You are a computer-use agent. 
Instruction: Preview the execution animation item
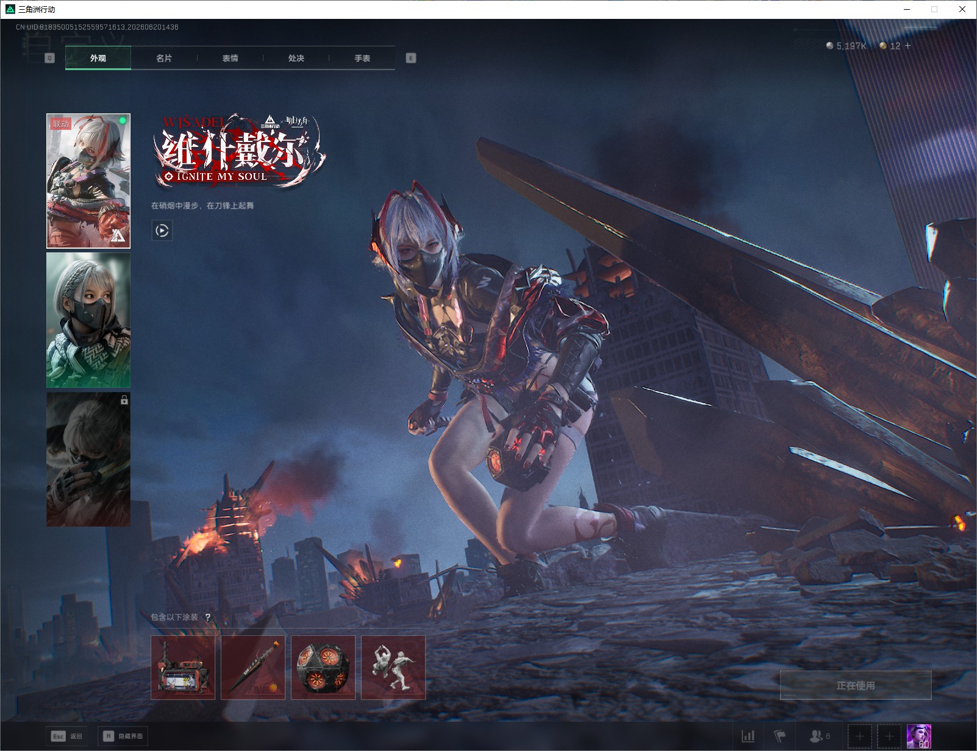(x=393, y=667)
